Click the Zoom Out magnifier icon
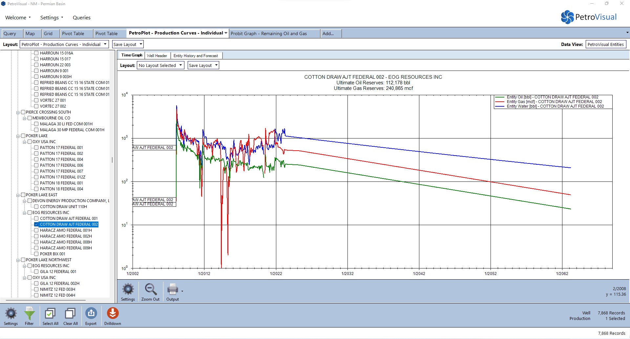Screen dimensions: 630x339 point(150,289)
